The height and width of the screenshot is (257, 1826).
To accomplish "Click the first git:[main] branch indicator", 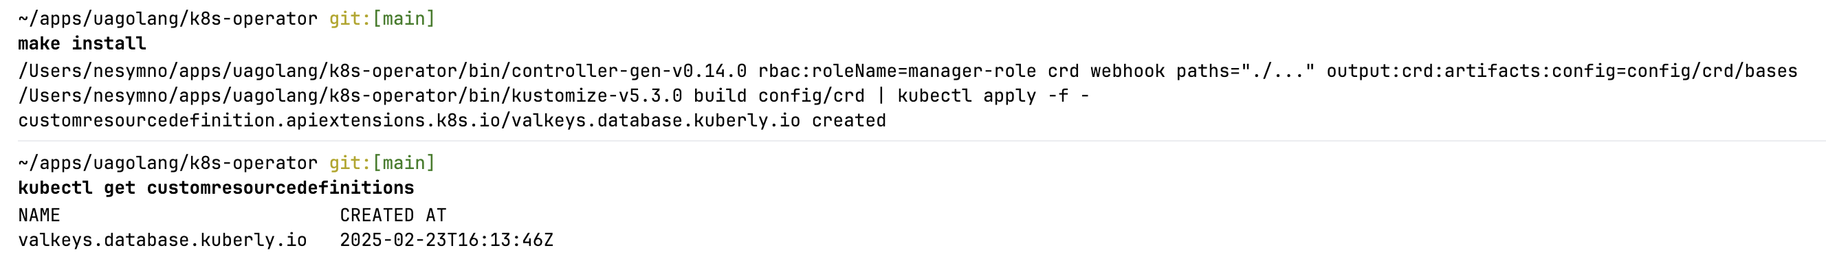I will tap(382, 19).
